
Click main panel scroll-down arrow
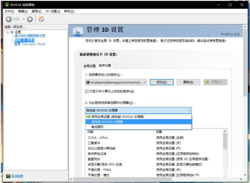click(x=245, y=175)
